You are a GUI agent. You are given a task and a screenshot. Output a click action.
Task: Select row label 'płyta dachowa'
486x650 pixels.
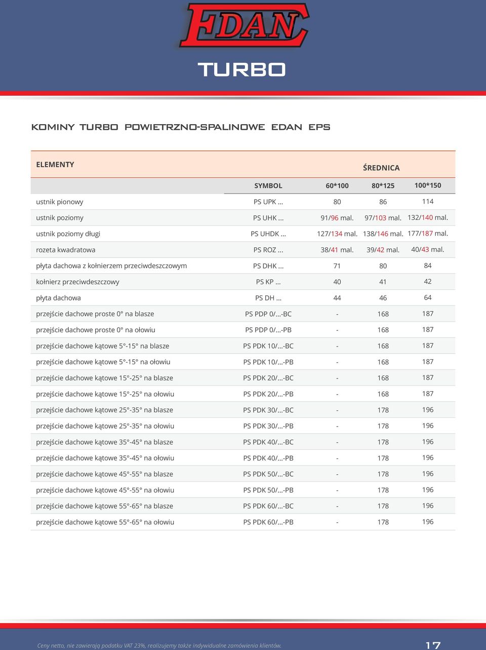pyautogui.click(x=58, y=298)
